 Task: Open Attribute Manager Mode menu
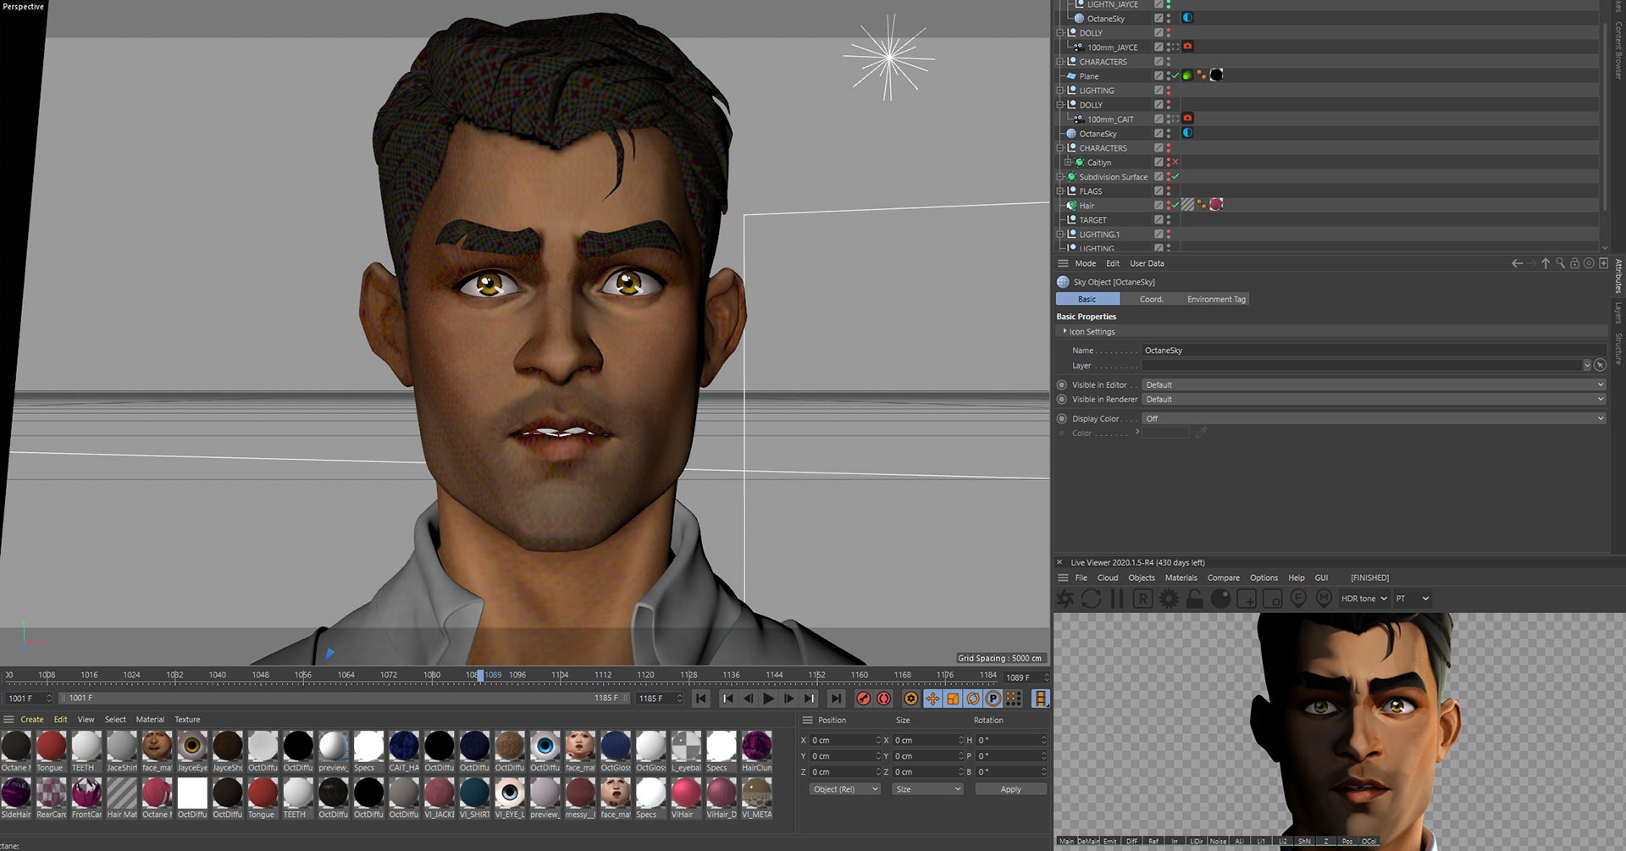(1085, 263)
